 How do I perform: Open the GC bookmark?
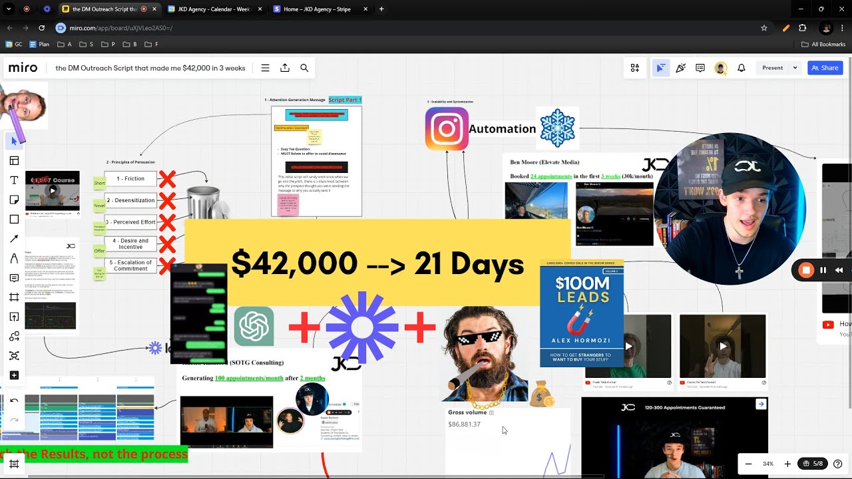pyautogui.click(x=14, y=45)
